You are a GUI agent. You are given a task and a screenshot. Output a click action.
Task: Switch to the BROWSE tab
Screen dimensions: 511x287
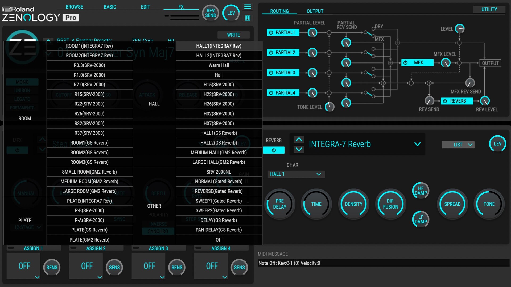pyautogui.click(x=74, y=7)
